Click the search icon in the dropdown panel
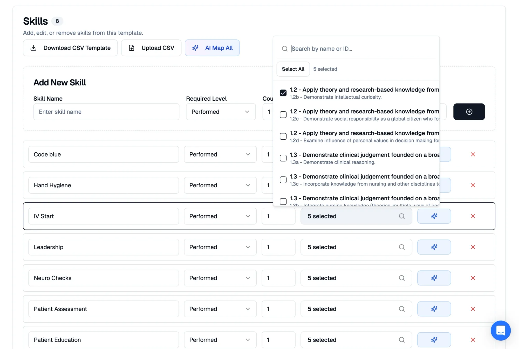This screenshot has height=349, width=519. pos(285,49)
